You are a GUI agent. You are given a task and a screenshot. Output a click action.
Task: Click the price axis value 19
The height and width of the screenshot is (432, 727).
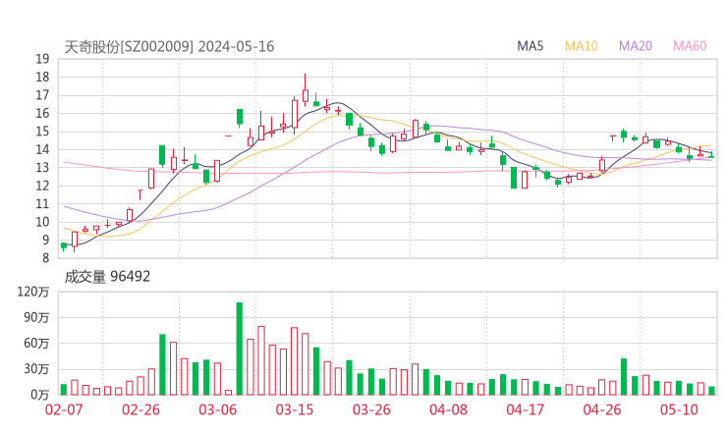[42, 59]
